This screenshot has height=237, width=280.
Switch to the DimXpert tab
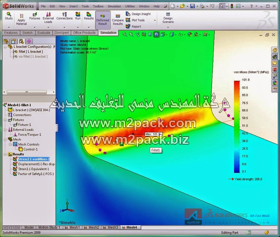(x=62, y=33)
